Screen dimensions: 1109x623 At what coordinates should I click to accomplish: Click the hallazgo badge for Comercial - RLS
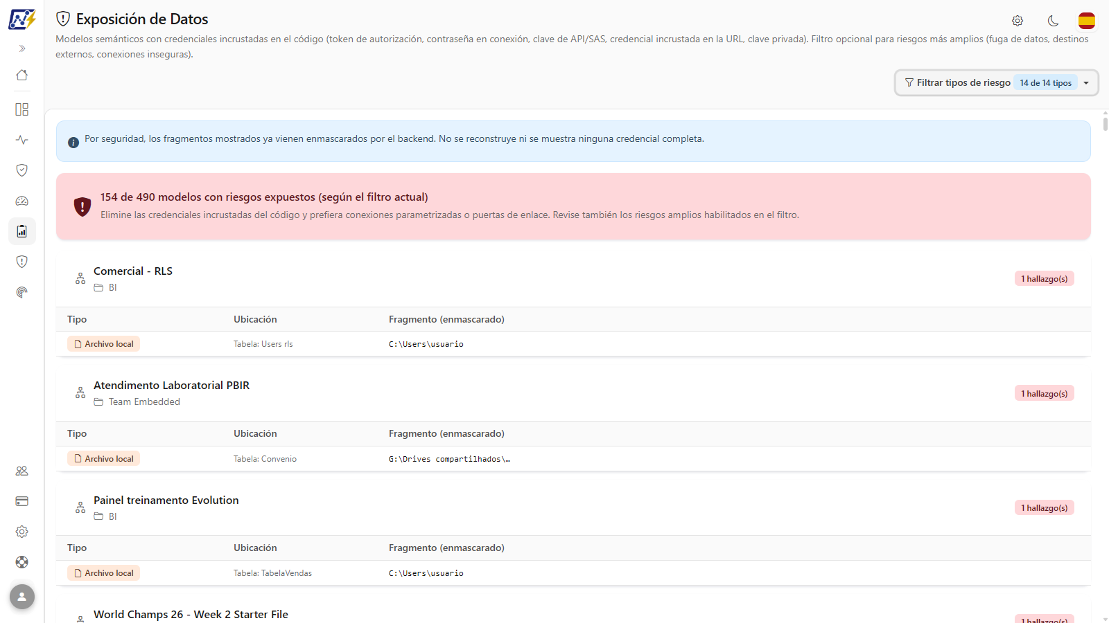click(x=1045, y=279)
